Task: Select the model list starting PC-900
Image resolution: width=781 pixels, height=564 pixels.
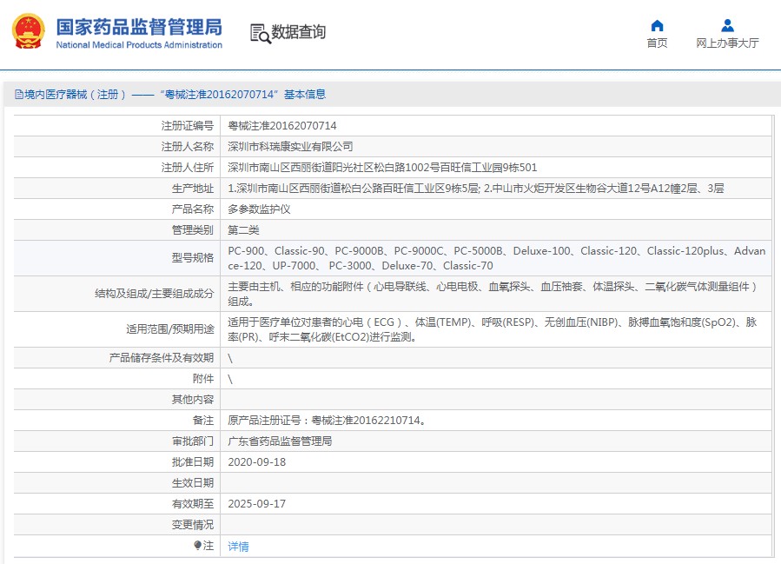Action: coord(497,258)
